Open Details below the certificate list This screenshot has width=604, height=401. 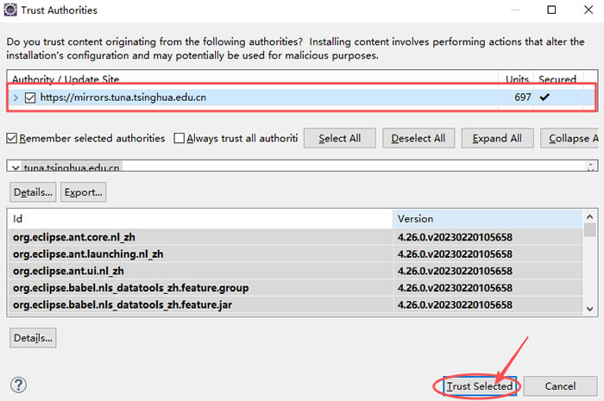(33, 191)
